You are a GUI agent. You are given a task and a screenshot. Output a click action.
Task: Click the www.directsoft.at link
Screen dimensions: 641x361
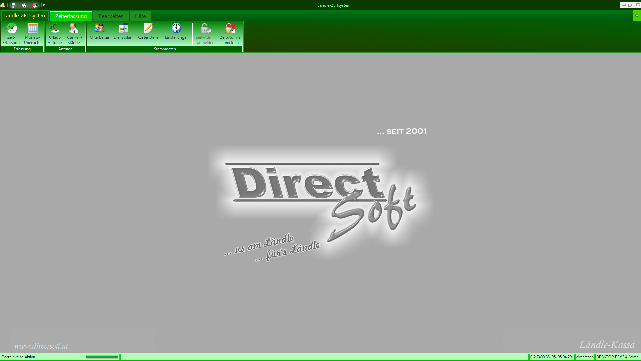coord(41,346)
